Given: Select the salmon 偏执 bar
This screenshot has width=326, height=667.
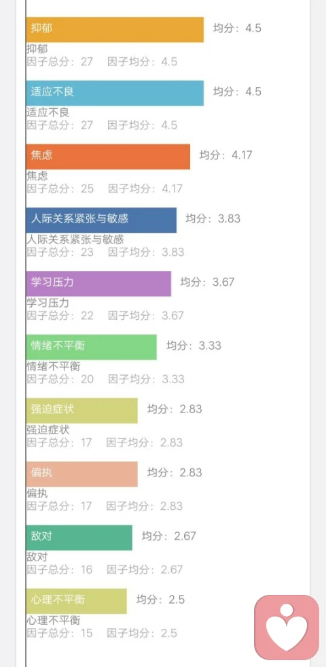Looking at the screenshot, I should click(82, 474).
